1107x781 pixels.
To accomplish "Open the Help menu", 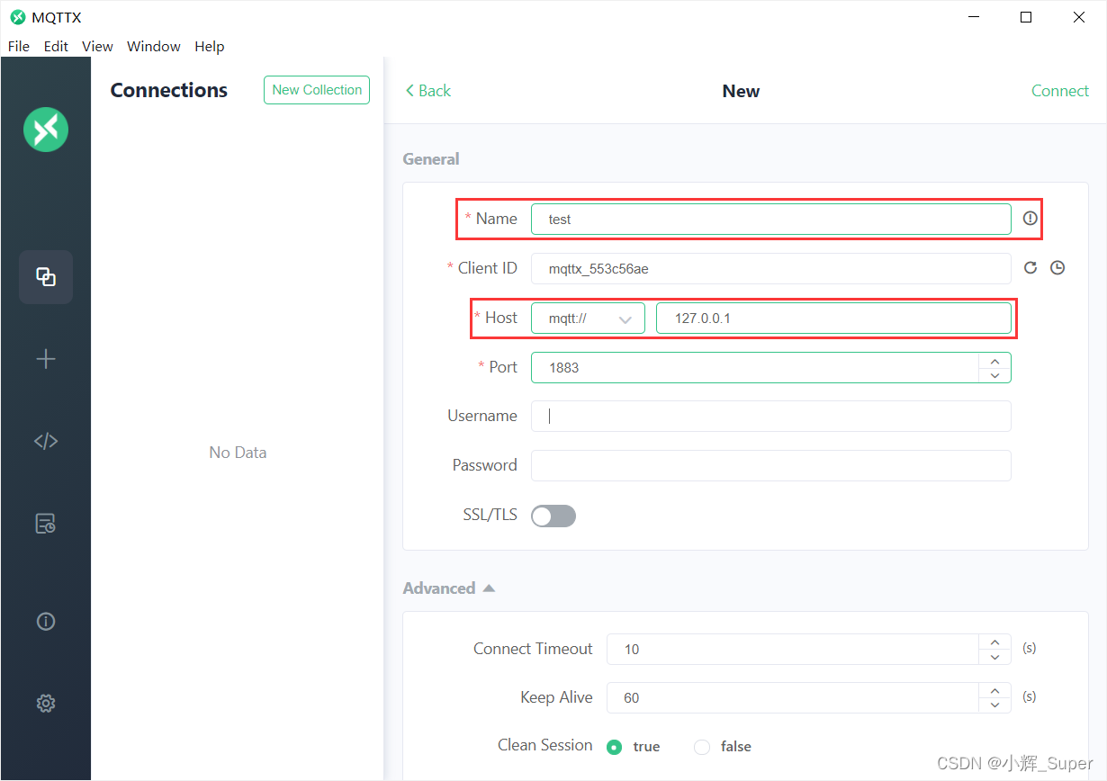I will click(210, 46).
